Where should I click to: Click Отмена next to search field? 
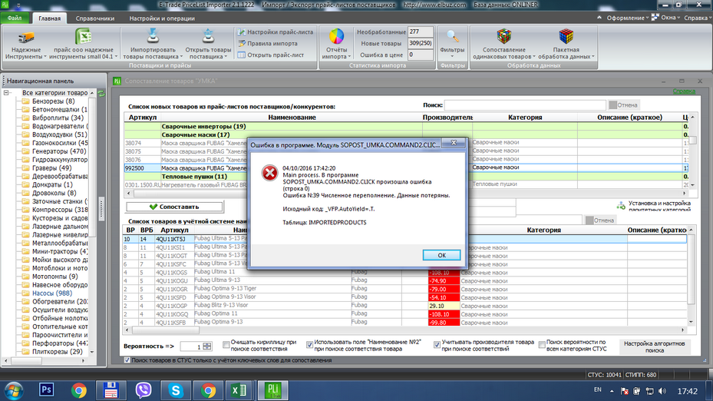tap(624, 105)
